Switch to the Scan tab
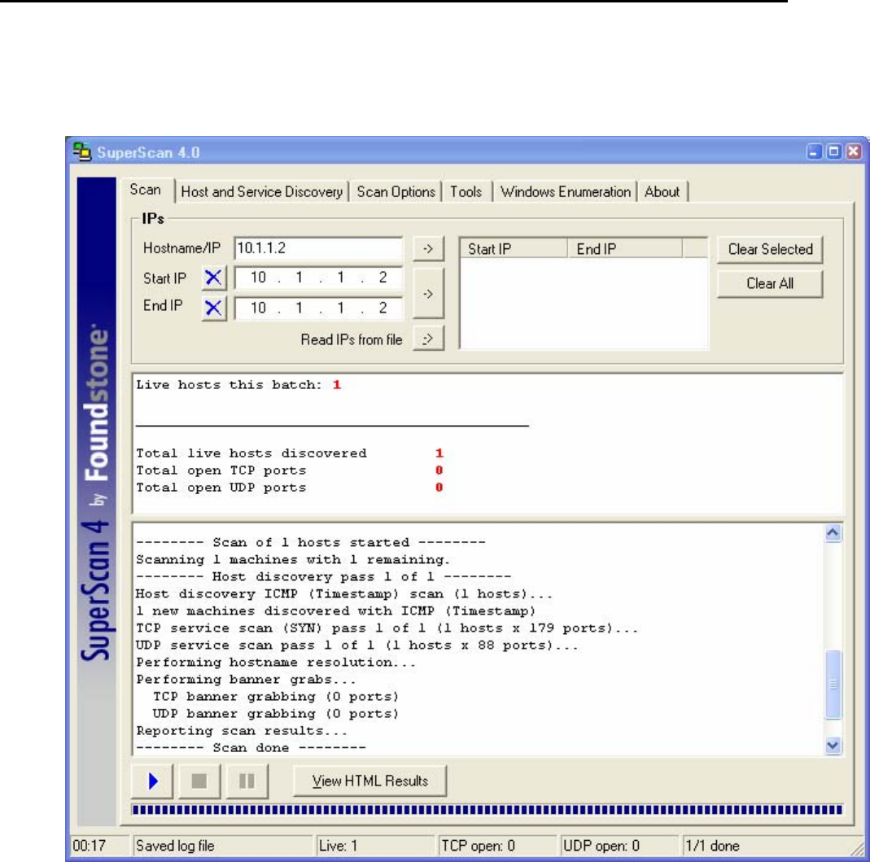The image size is (870, 862). 146,190
